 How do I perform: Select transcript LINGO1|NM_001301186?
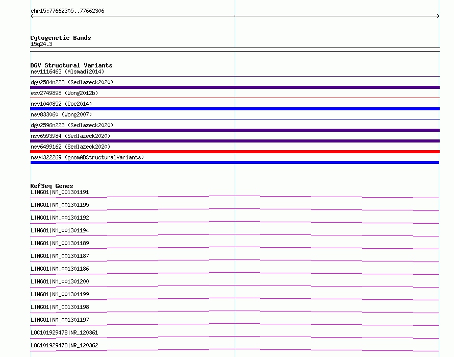tap(60, 269)
